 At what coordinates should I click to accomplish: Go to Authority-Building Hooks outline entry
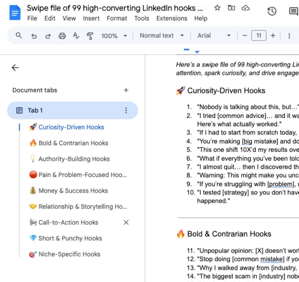pyautogui.click(x=74, y=159)
